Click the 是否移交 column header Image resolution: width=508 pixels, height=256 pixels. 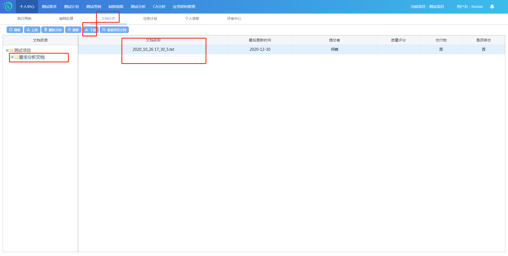click(483, 40)
